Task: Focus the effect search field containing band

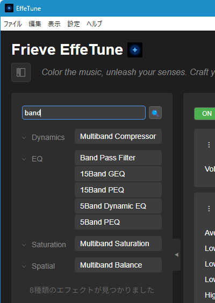Action: [84, 113]
